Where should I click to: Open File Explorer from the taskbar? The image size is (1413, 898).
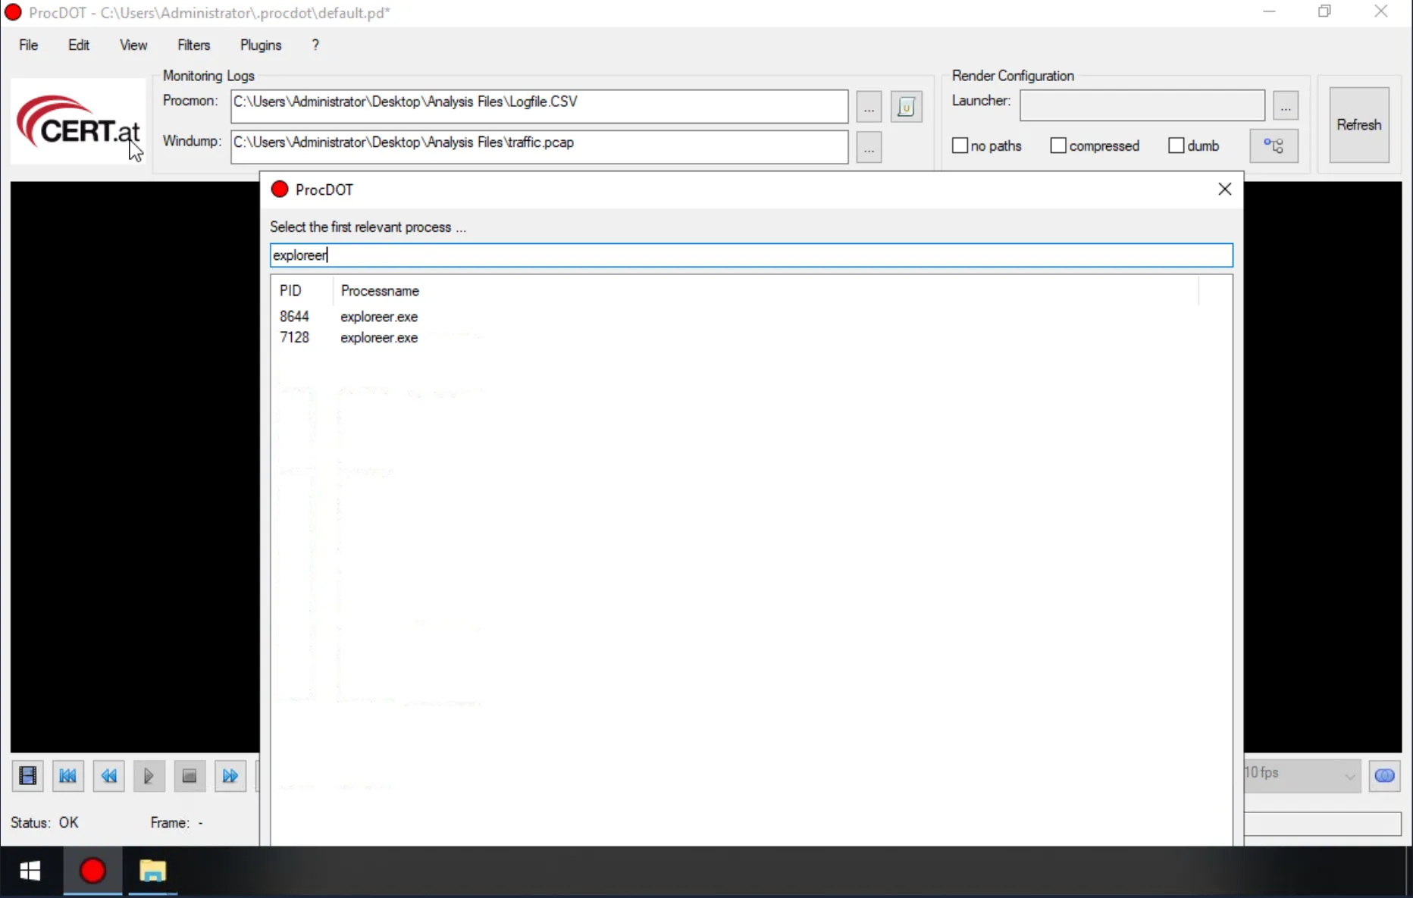coord(152,871)
